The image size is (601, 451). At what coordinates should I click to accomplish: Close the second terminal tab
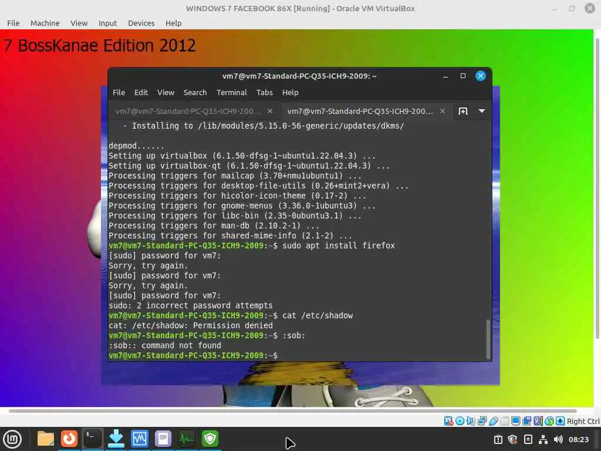443,111
